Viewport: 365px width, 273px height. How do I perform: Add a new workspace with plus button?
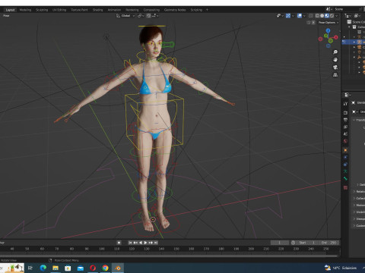(207, 10)
